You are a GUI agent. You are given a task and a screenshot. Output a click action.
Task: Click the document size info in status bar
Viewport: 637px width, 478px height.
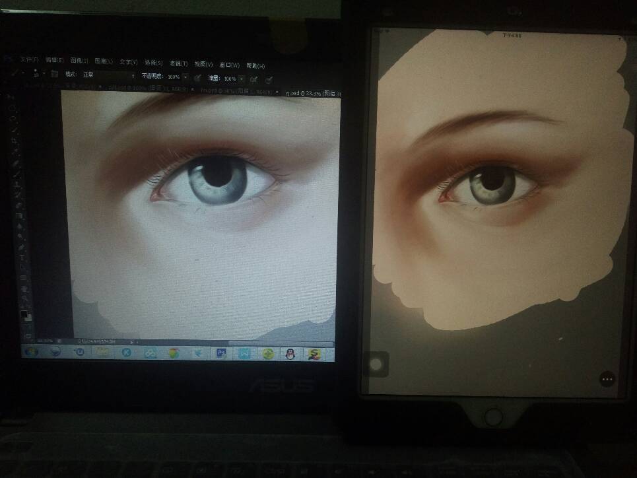pos(98,341)
